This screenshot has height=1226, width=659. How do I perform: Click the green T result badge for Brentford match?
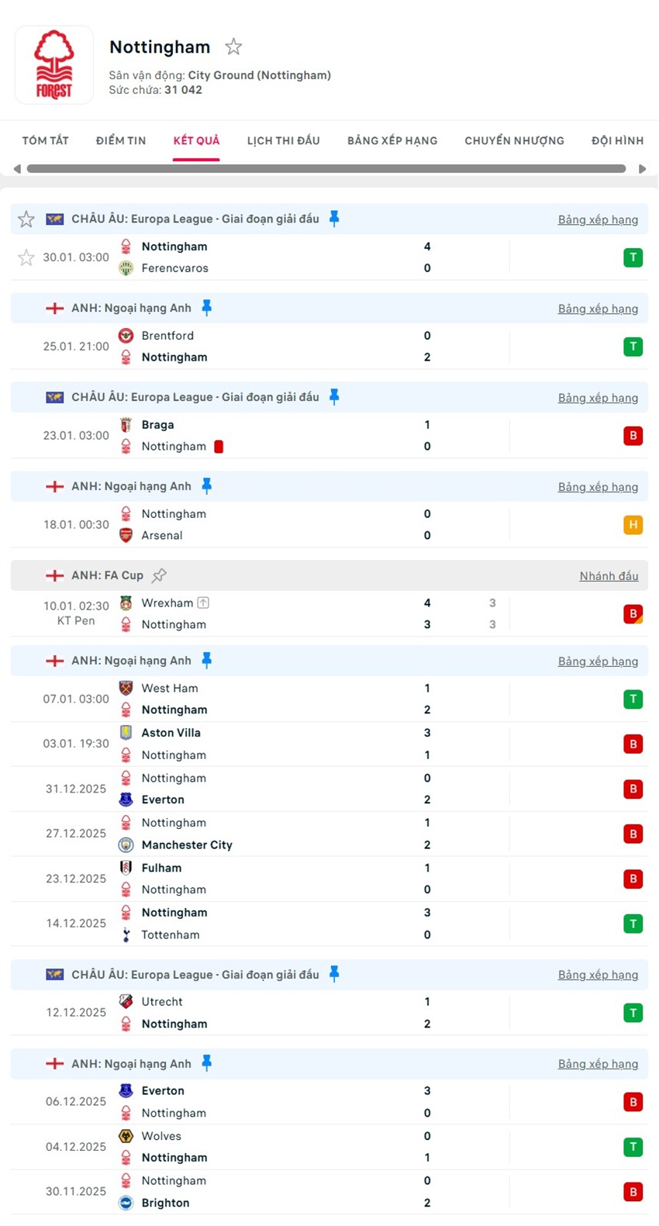(633, 347)
